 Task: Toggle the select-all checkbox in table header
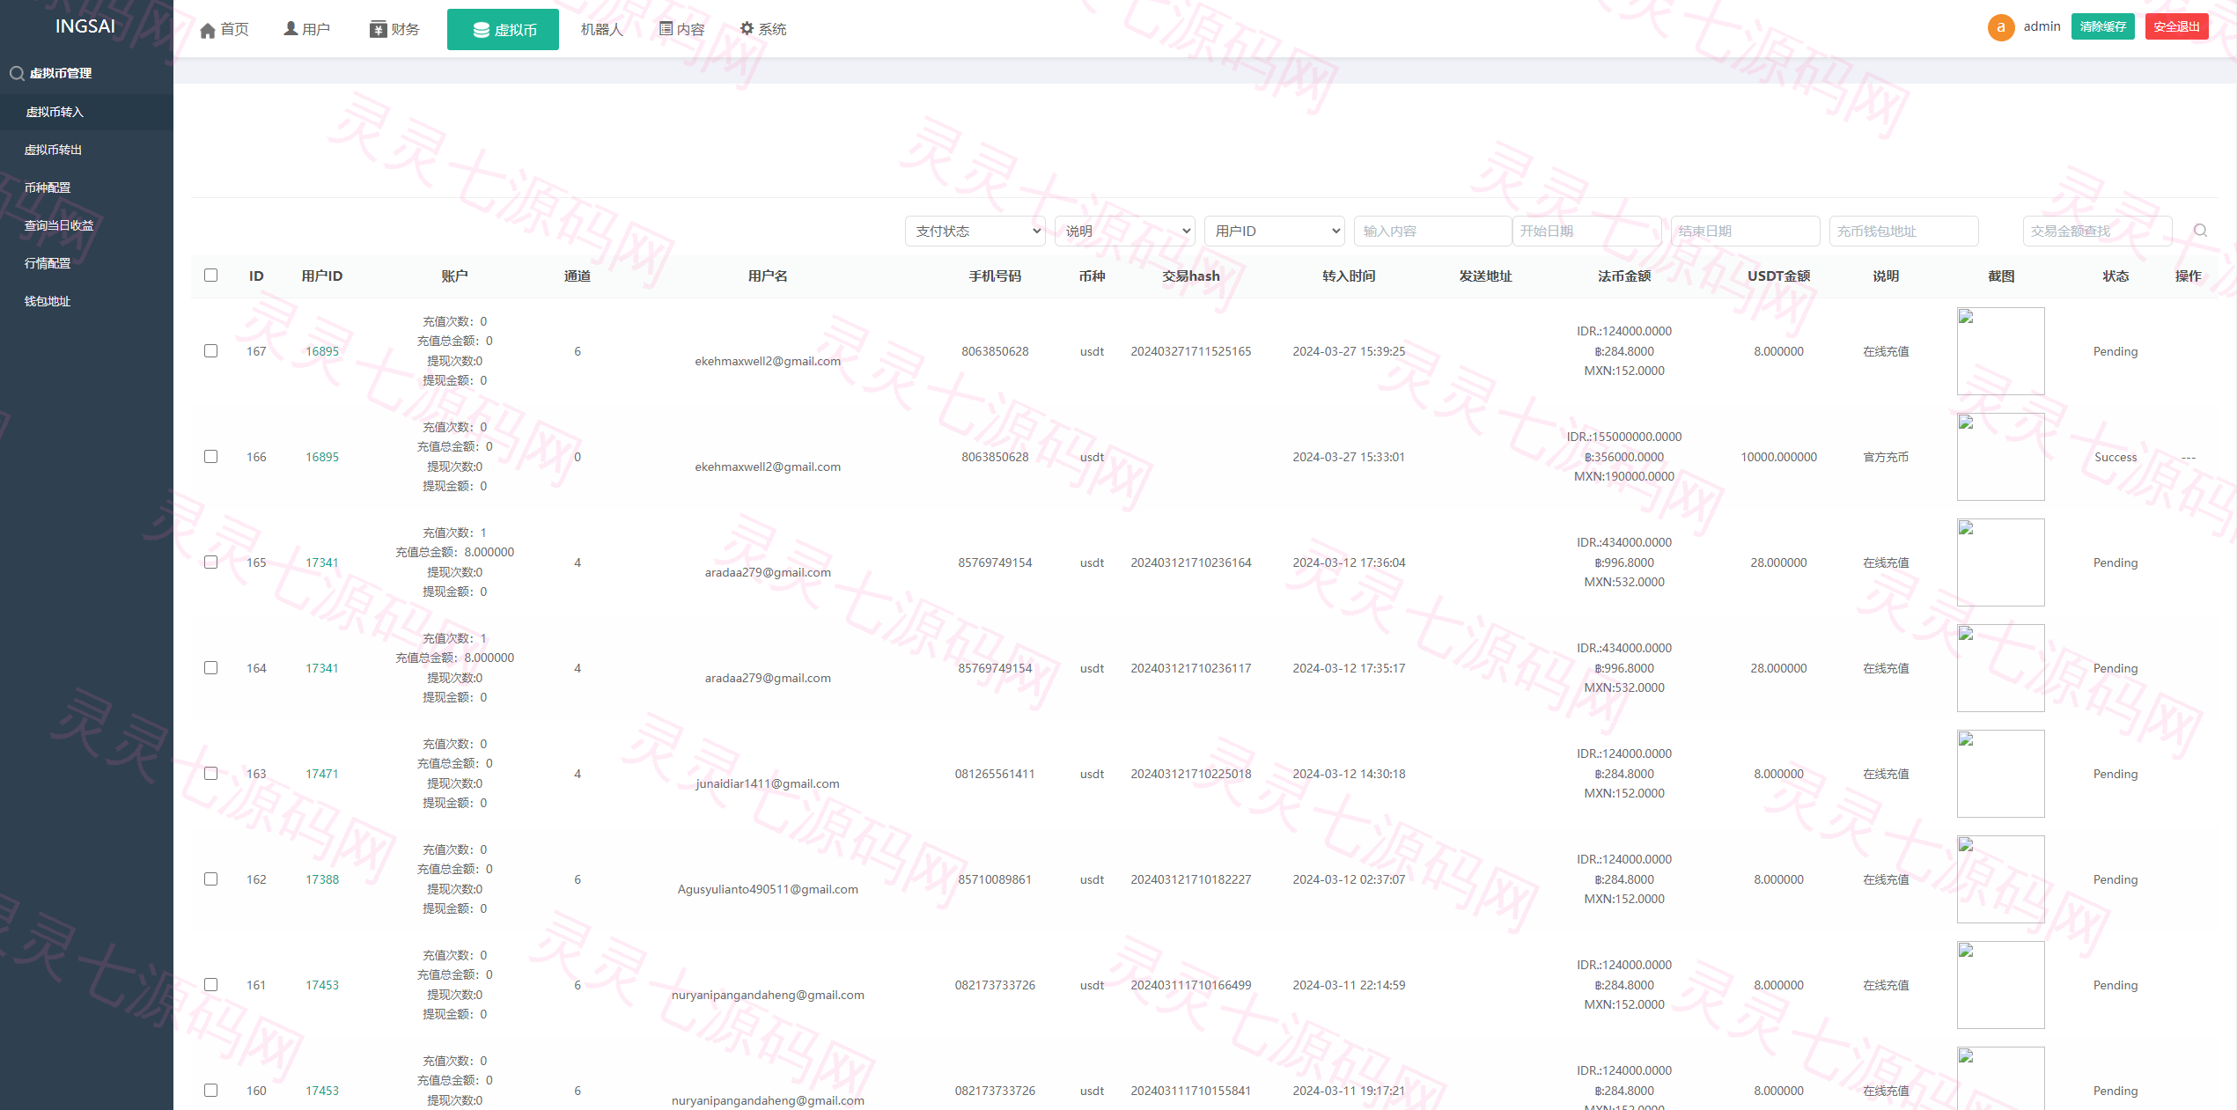(x=210, y=275)
